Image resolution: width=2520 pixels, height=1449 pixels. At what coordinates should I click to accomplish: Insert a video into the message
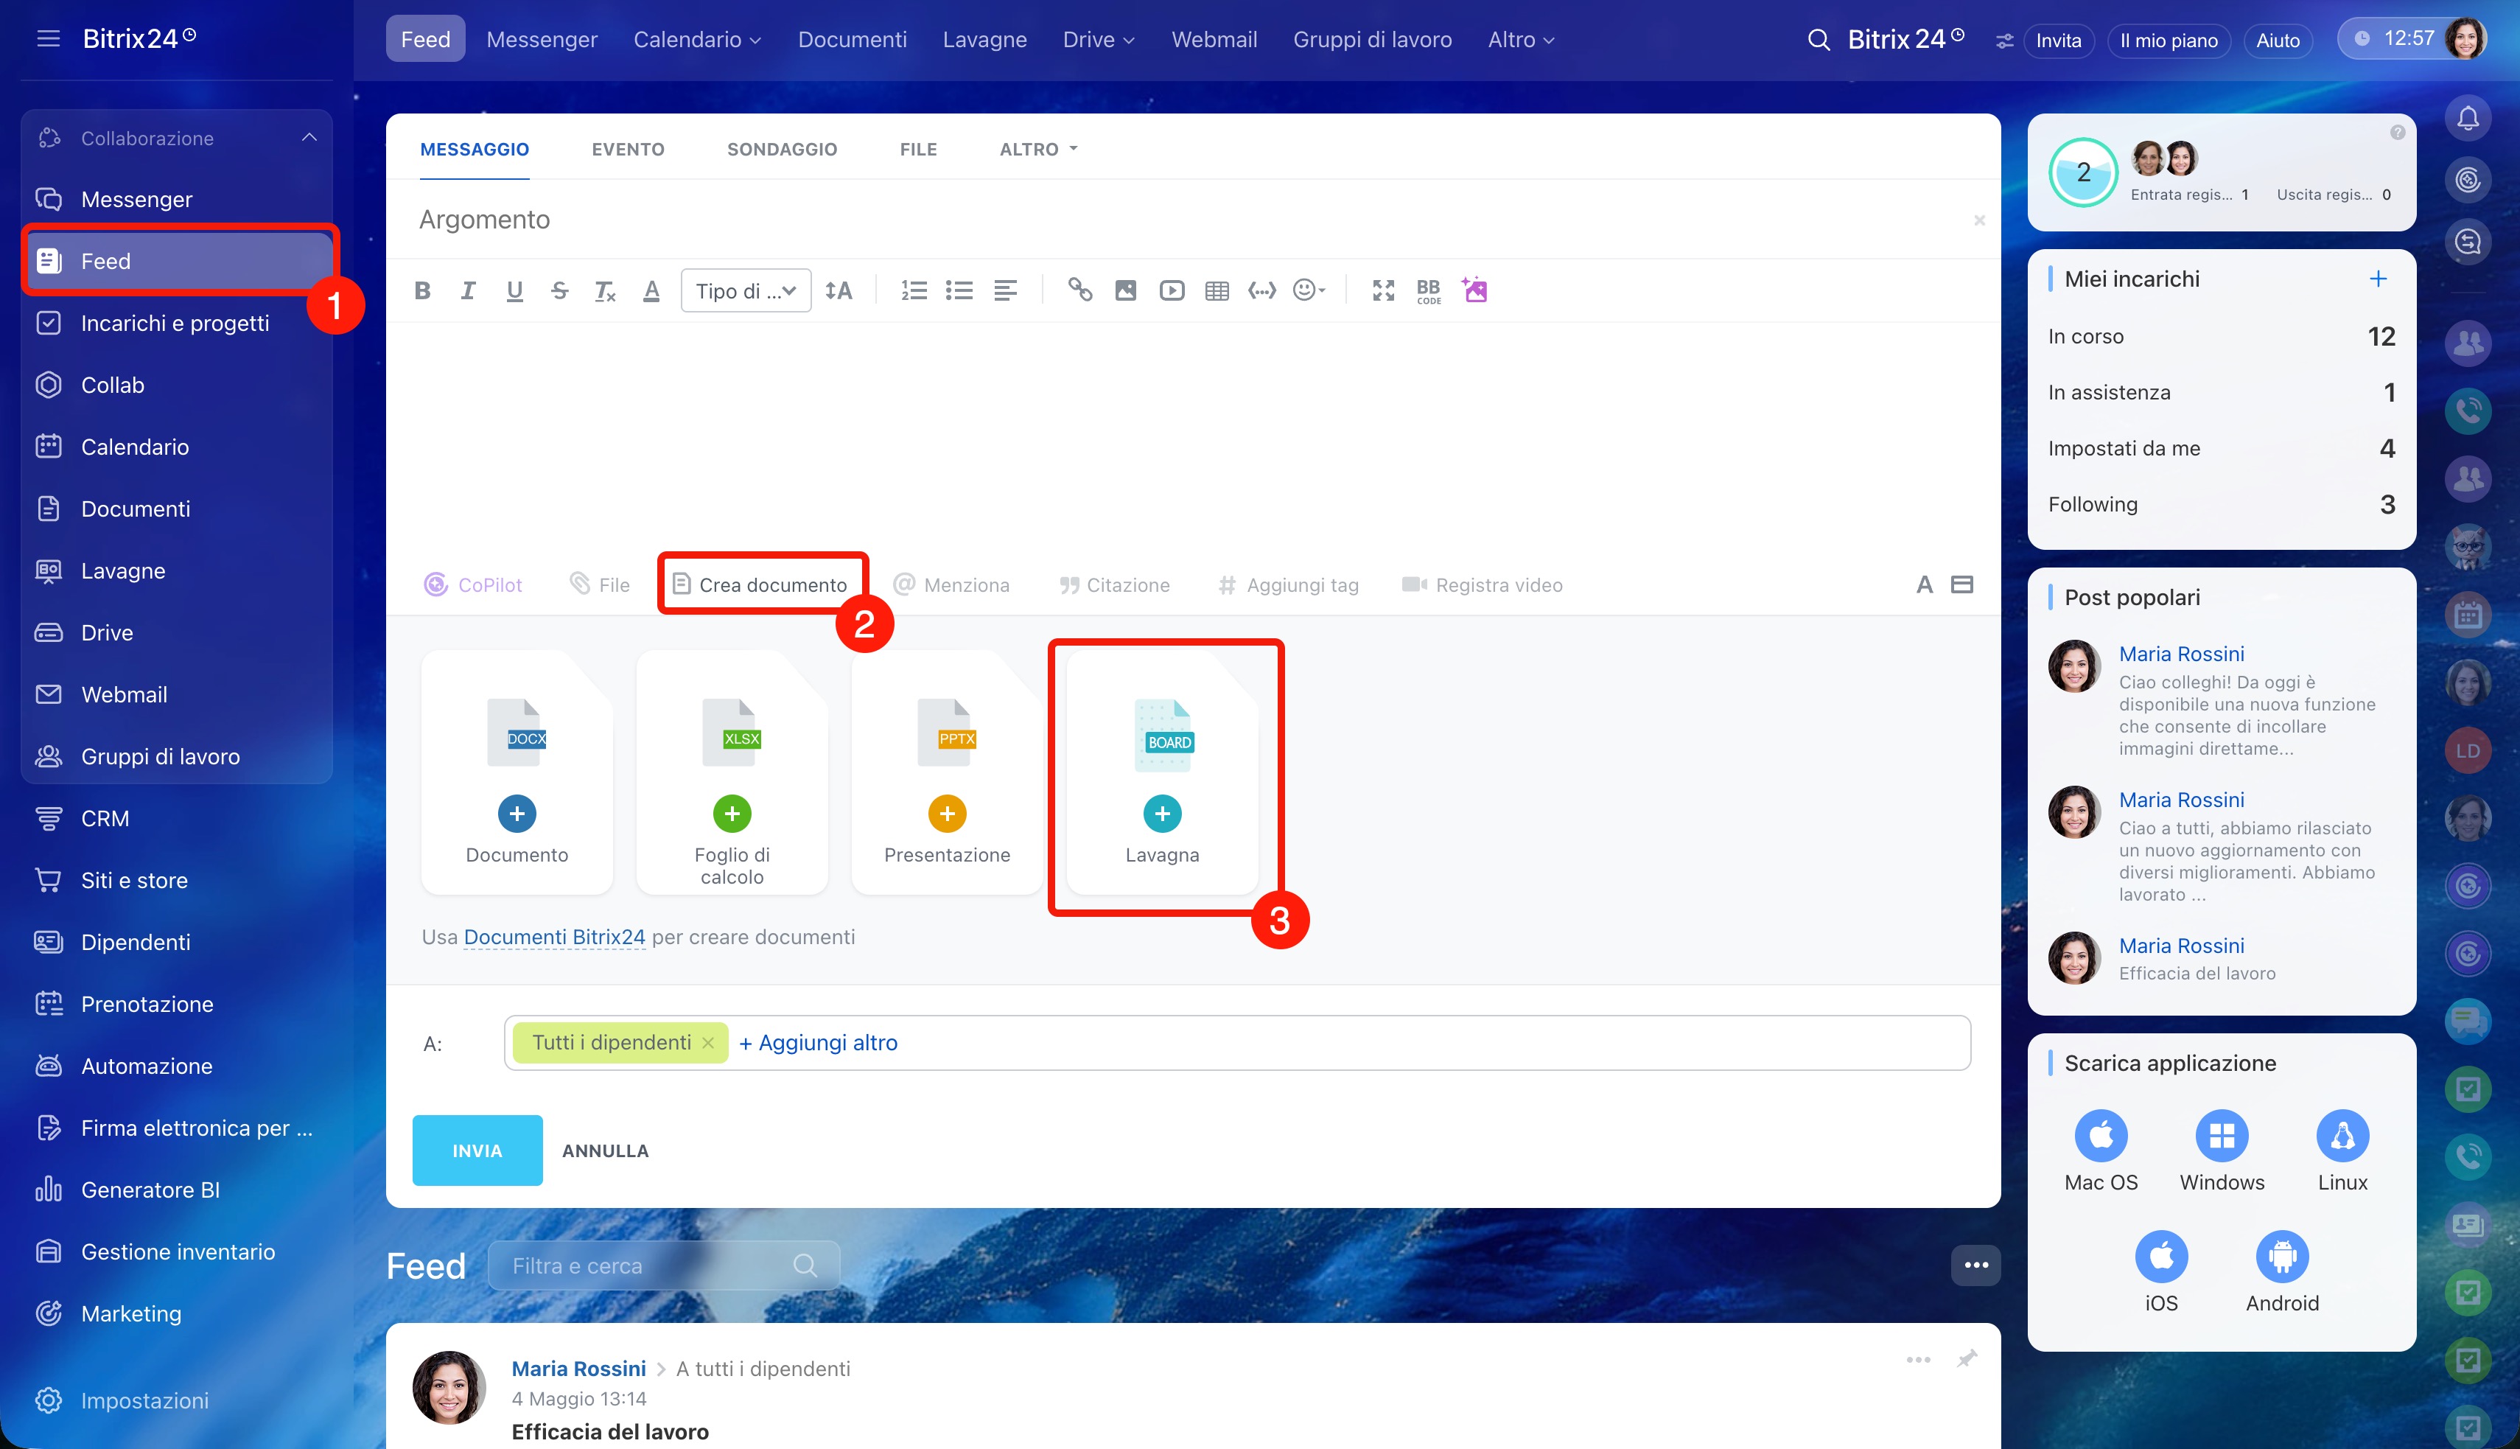1172,290
